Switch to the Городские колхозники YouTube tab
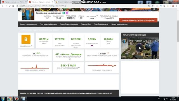The image size is (179, 101). tap(14, 2)
